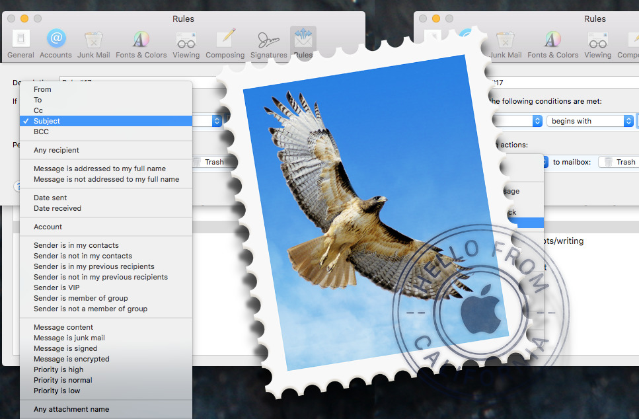
Task: Open Fonts & Colors in right window
Action: tap(552, 44)
